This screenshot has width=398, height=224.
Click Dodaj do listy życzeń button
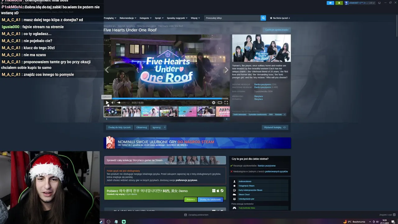tap(119, 127)
